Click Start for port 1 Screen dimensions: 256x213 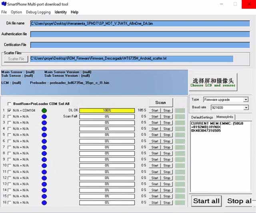(155, 110)
